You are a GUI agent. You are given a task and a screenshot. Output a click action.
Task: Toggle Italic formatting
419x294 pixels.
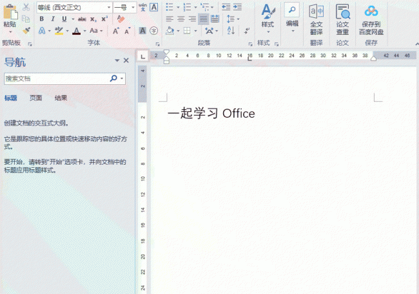53,19
